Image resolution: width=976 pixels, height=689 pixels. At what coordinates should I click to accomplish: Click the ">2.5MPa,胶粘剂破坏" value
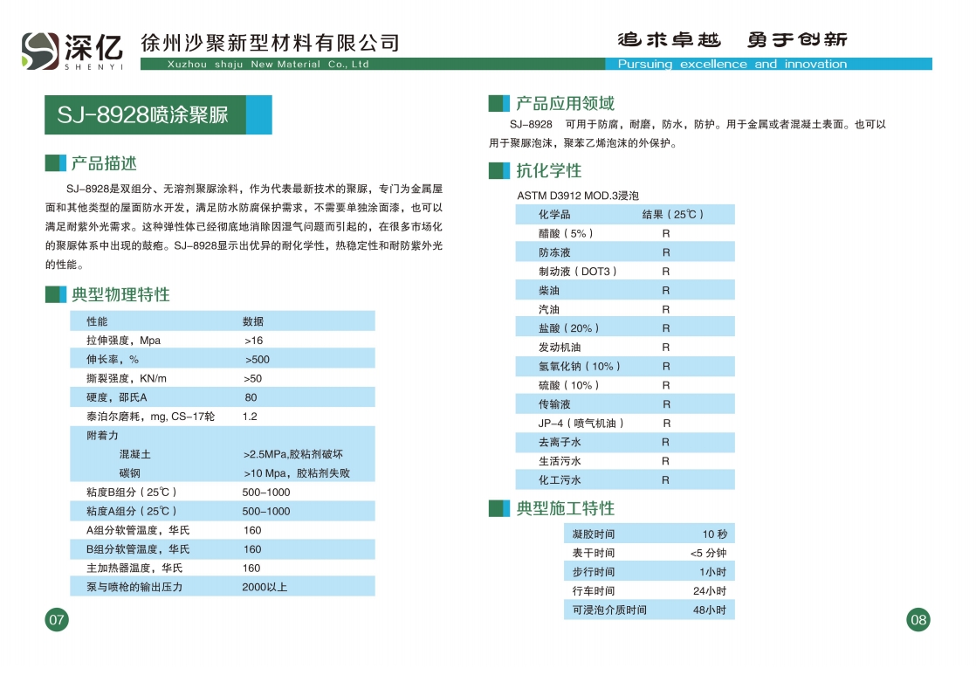pos(293,454)
